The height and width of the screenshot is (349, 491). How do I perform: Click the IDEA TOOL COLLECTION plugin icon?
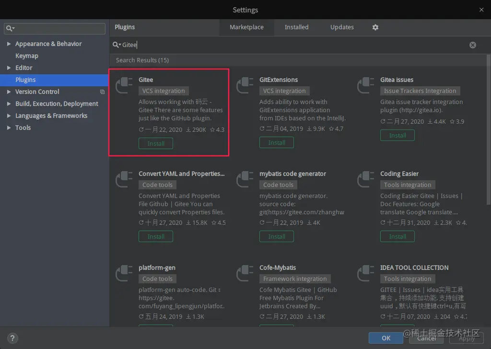(366, 273)
